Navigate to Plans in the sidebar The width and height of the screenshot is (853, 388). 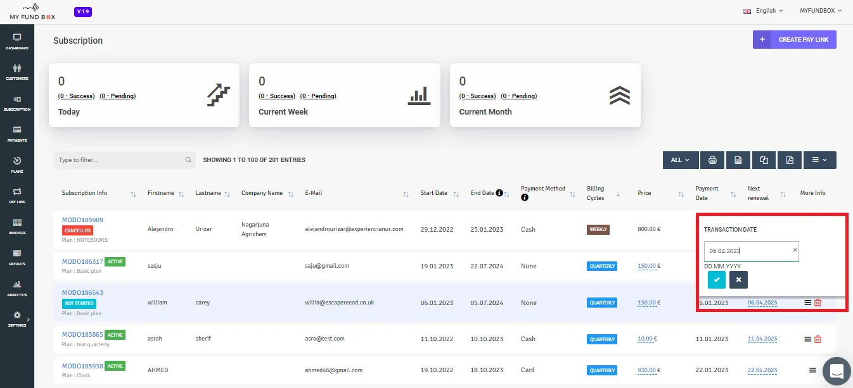click(17, 165)
